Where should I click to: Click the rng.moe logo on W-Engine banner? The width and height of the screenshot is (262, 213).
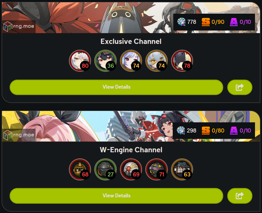tap(19, 135)
